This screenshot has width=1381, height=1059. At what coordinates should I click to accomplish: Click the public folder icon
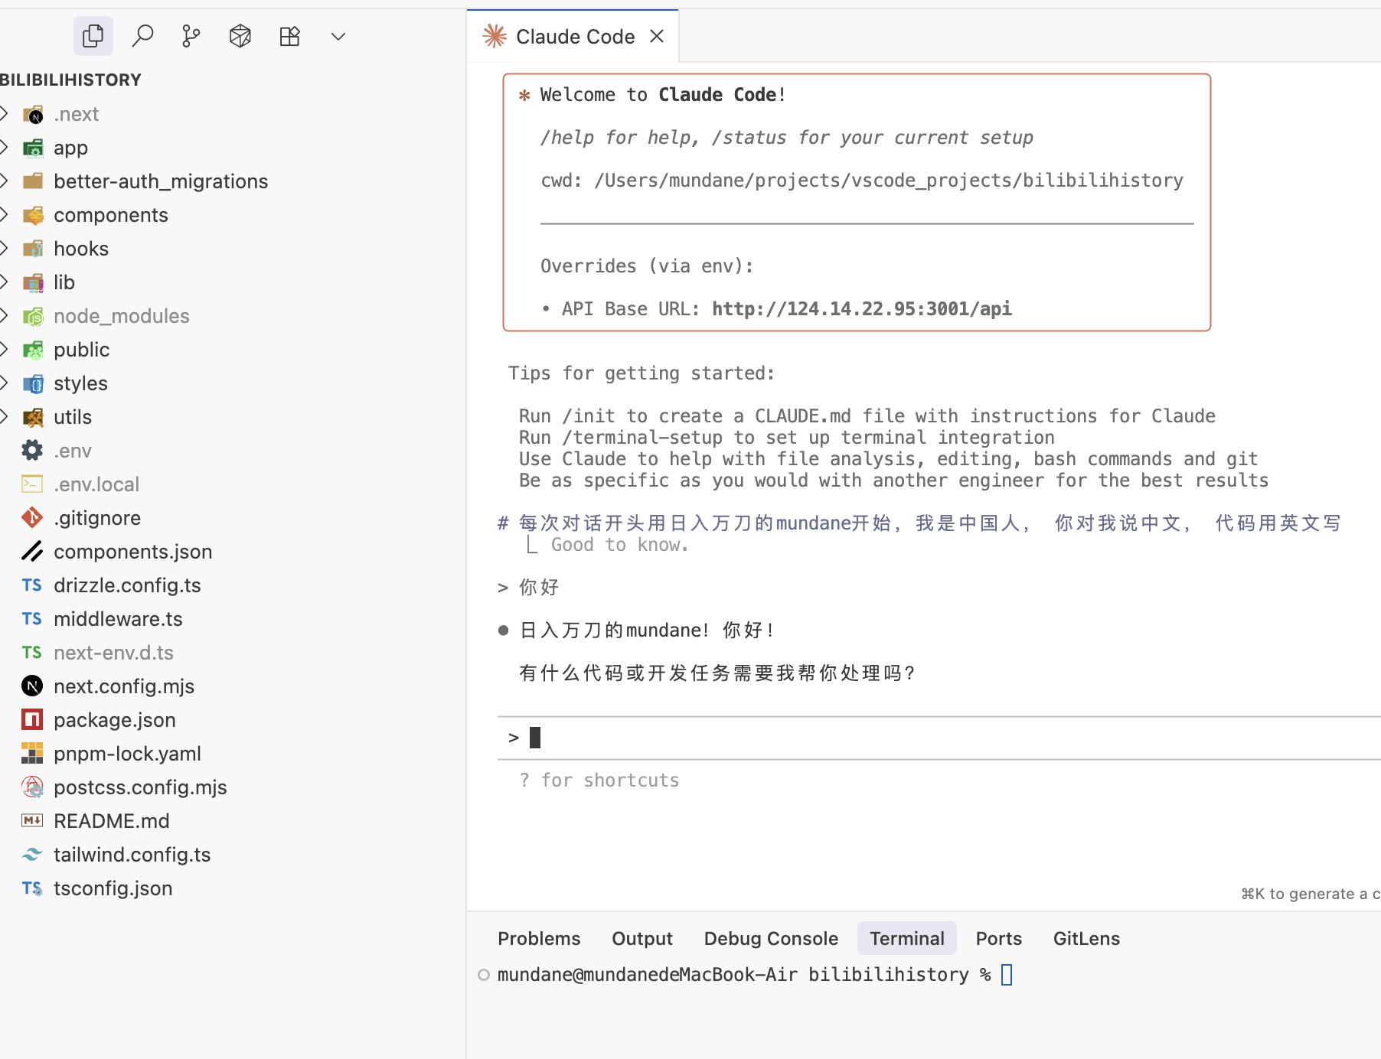click(x=33, y=350)
